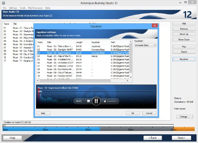This screenshot has height=143, width=198.
Task: Select highlighted track 03 Supermassive row
Action: (83, 53)
